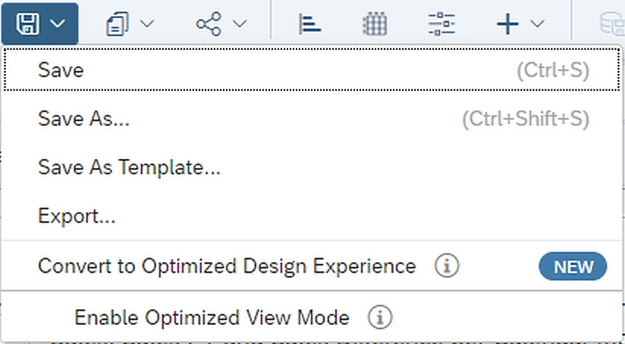Open info icon beside Convert to Optimized Design
The height and width of the screenshot is (344, 625).
[x=448, y=267]
